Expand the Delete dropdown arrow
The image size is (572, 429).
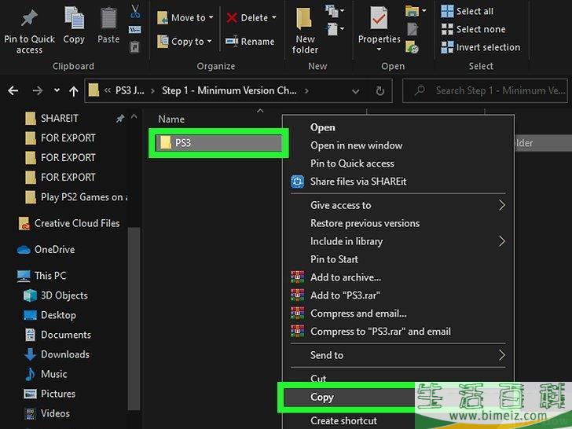[274, 17]
